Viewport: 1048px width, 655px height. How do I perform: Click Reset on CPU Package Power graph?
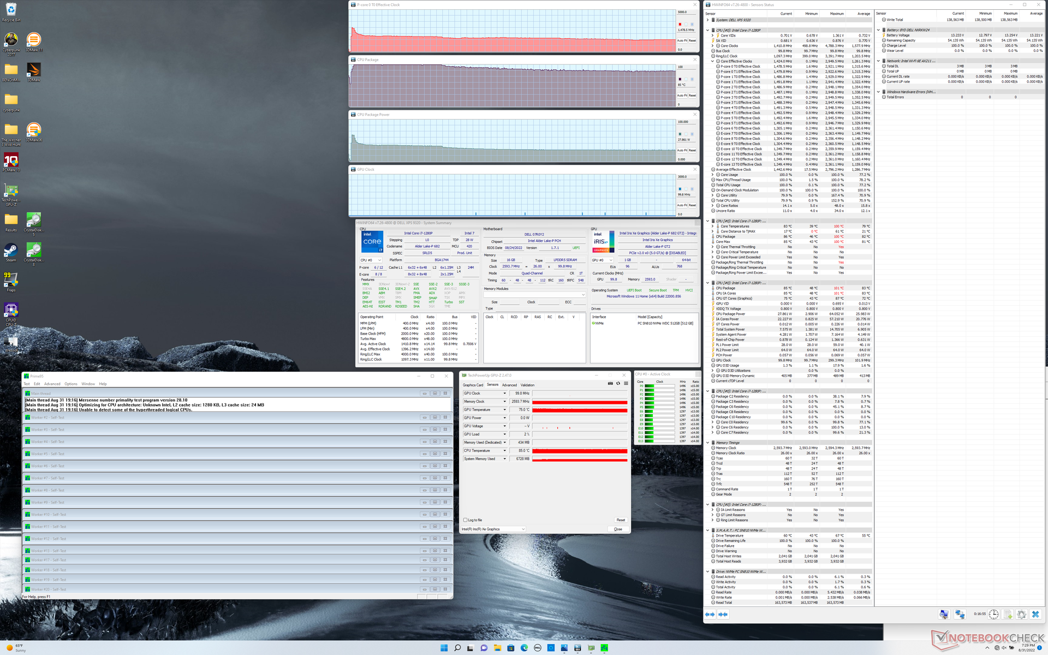click(x=692, y=151)
